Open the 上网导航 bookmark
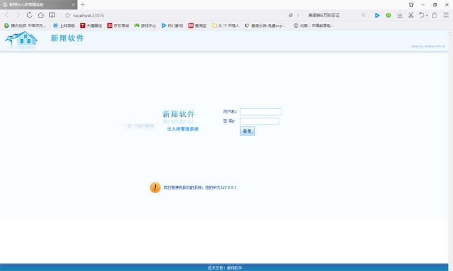The image size is (453, 271). 64,26
